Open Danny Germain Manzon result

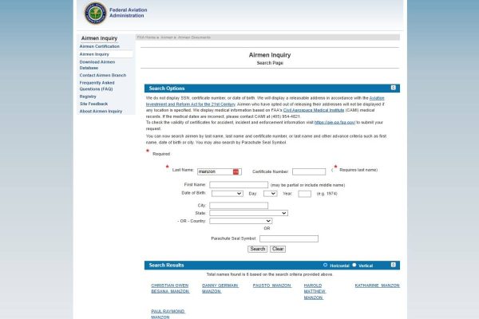220,289
